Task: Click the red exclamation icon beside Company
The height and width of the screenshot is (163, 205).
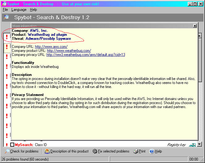Action: coord(7,37)
